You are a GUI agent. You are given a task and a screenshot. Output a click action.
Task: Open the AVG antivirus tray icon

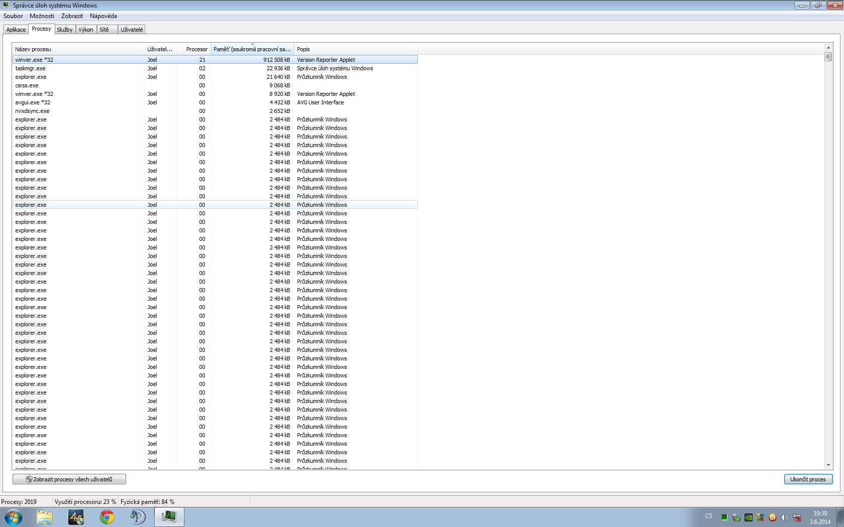coord(761,517)
